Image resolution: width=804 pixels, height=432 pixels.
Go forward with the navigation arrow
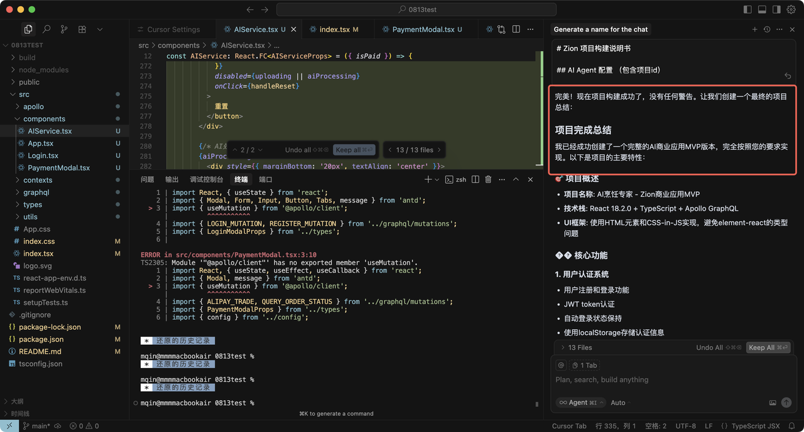(264, 9)
